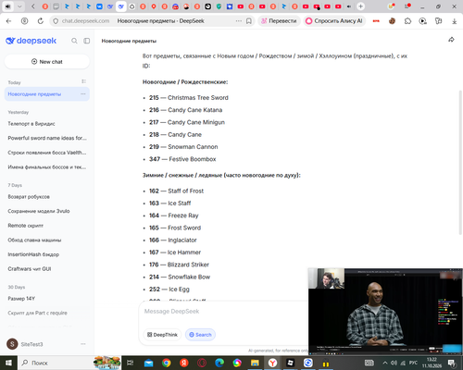The height and width of the screenshot is (370, 463).
Task: Open the SiteTest3 account options menu
Action: 83,344
